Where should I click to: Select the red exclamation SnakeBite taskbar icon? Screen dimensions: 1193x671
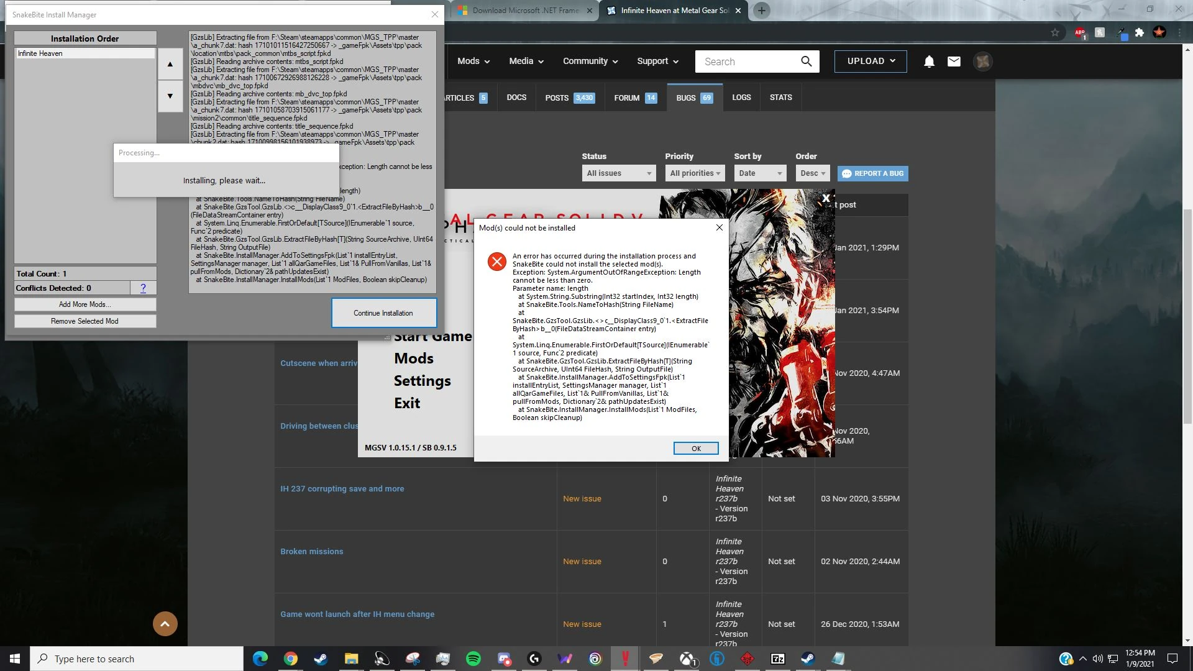click(625, 659)
